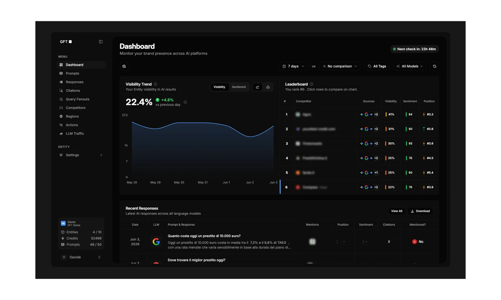Toggle chart to Visibility view

point(219,87)
